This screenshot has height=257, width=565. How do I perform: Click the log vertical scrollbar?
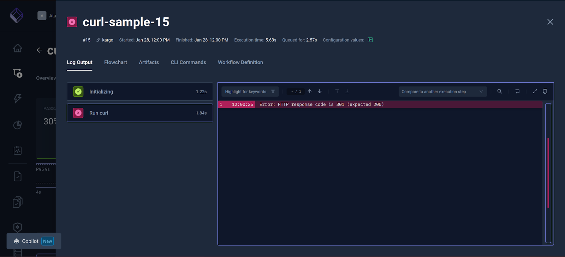548,173
